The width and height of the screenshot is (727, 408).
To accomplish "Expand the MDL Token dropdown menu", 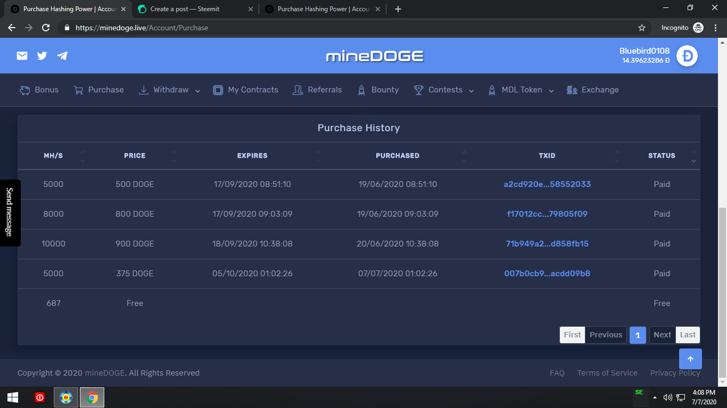I will (521, 90).
